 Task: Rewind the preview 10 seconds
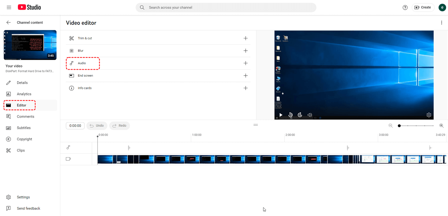coord(290,115)
